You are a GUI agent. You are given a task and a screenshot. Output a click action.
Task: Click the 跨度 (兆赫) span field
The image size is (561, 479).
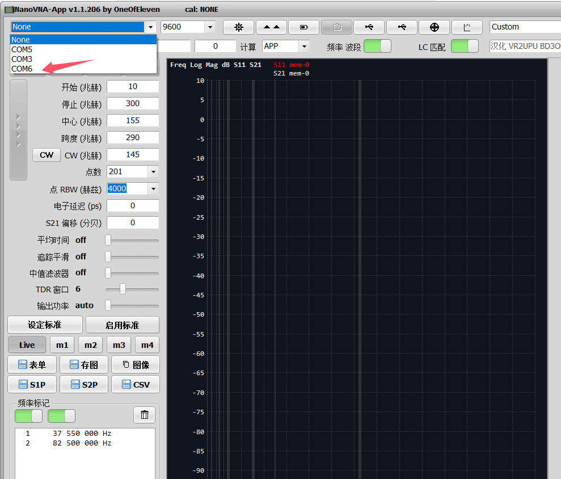coord(133,137)
